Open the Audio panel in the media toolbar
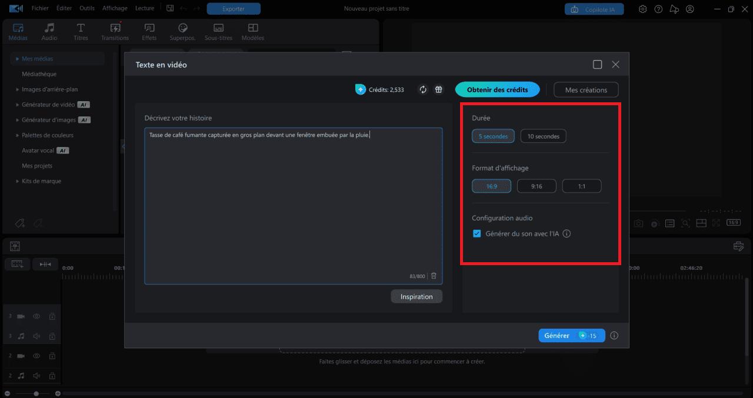 point(49,31)
